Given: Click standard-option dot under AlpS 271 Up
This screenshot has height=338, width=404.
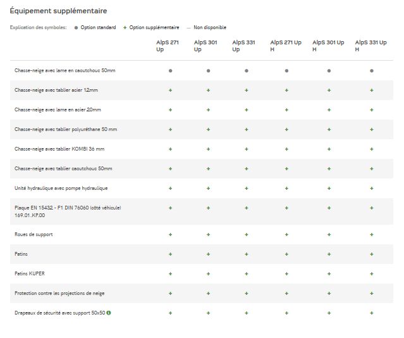Looking at the screenshot, I should 170,71.
